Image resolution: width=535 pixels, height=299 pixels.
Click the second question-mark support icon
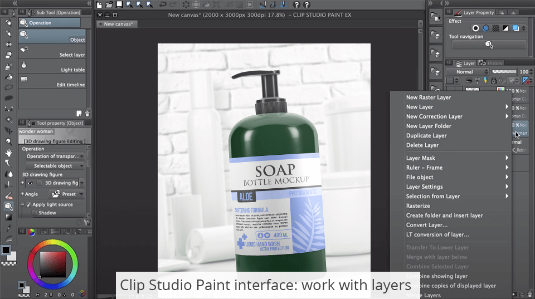[x=307, y=5]
